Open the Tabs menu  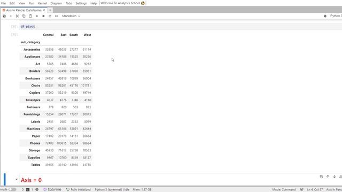click(x=69, y=3)
